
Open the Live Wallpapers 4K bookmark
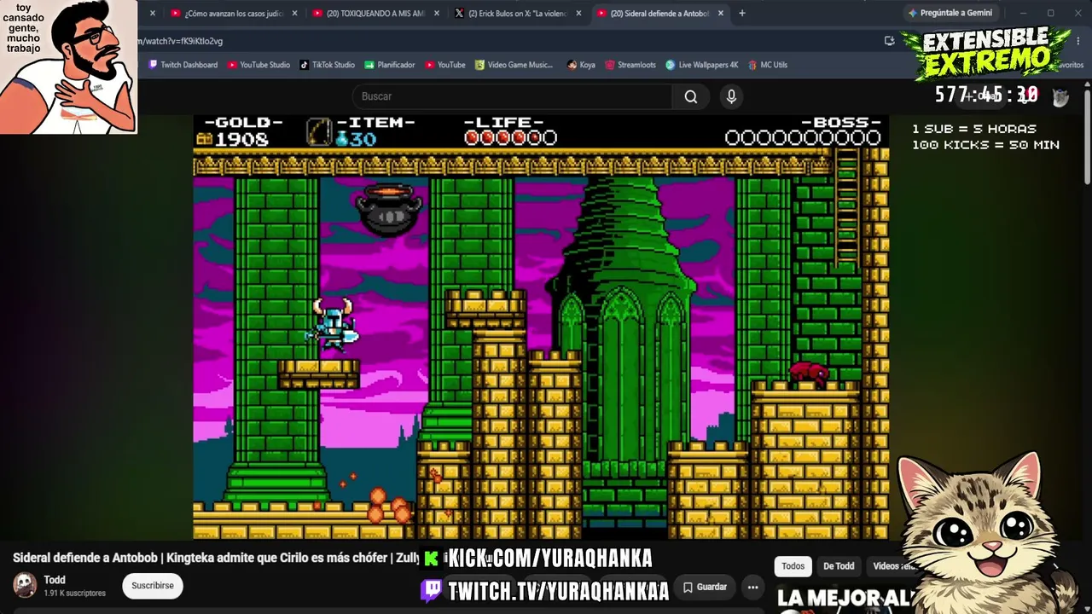702,65
